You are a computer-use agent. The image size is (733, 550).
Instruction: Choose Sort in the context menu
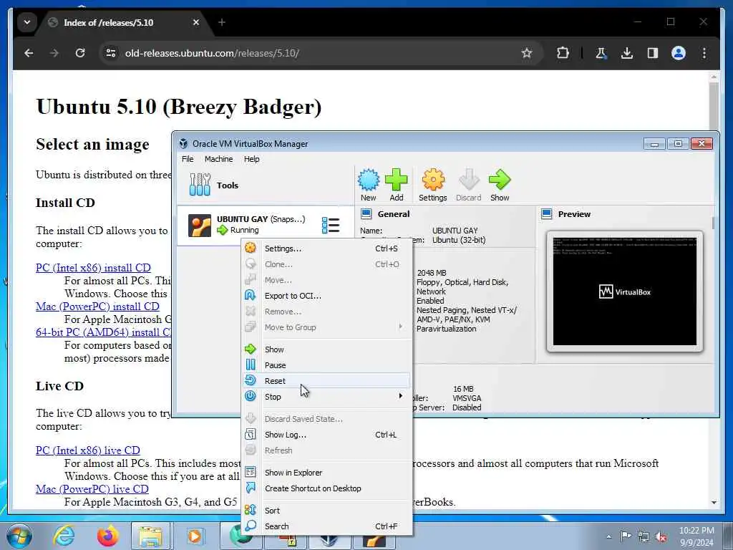pos(327,510)
